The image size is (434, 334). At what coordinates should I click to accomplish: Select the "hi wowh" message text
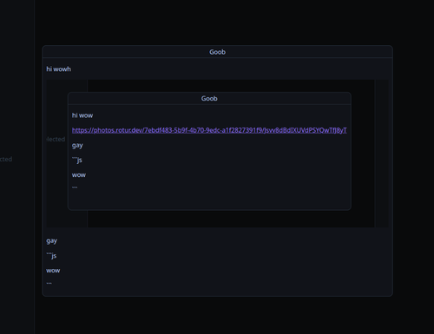pos(58,69)
